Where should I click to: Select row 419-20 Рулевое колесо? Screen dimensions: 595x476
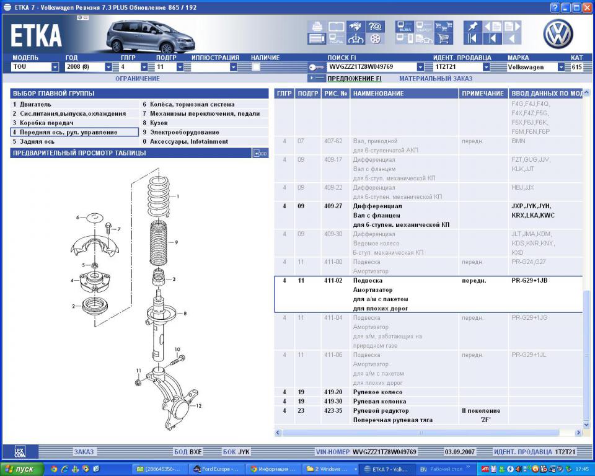coord(429,392)
